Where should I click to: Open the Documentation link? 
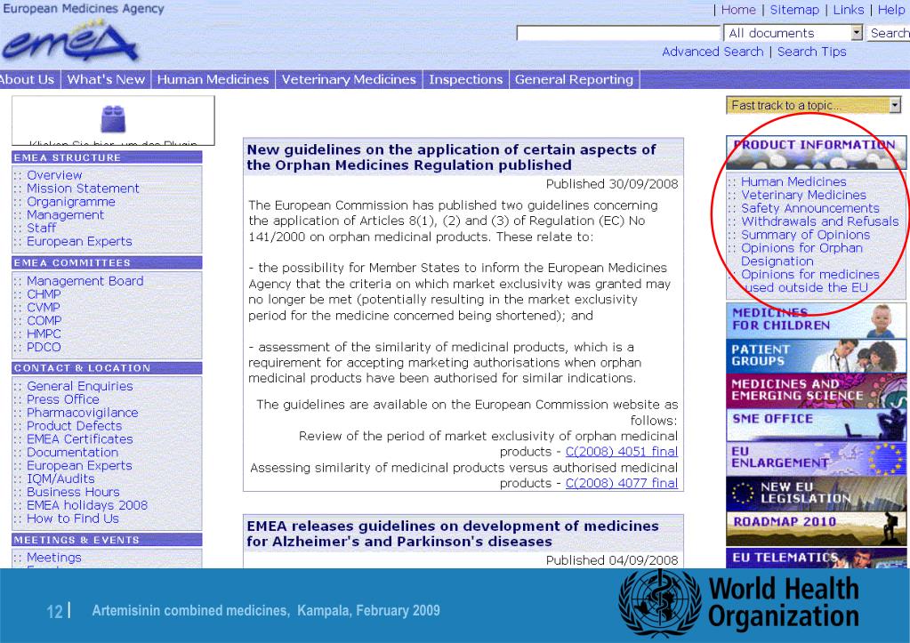coord(73,453)
